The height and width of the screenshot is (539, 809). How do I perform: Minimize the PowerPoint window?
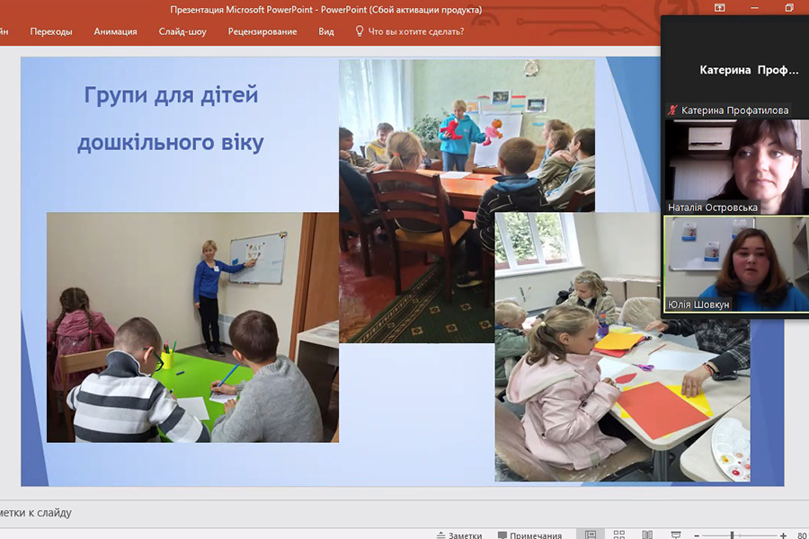pos(754,7)
